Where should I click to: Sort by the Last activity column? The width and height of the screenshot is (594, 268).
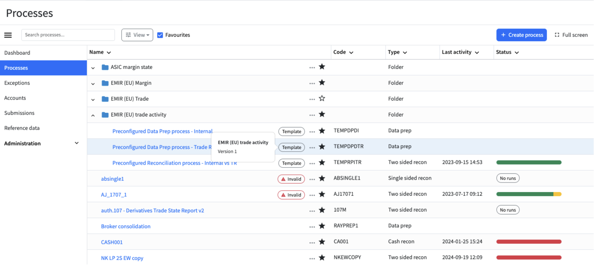460,52
